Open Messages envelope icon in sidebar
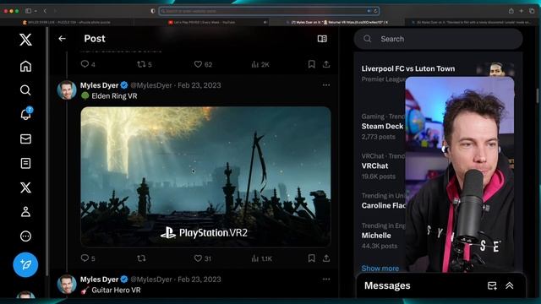The image size is (541, 304). tap(25, 138)
